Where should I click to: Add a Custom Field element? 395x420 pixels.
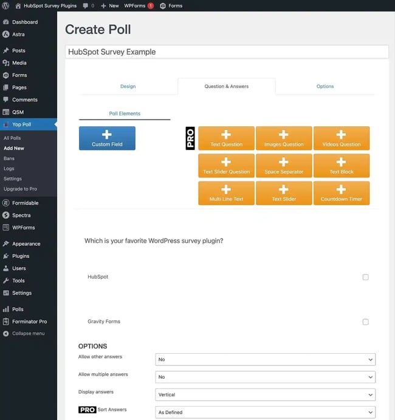(x=107, y=138)
